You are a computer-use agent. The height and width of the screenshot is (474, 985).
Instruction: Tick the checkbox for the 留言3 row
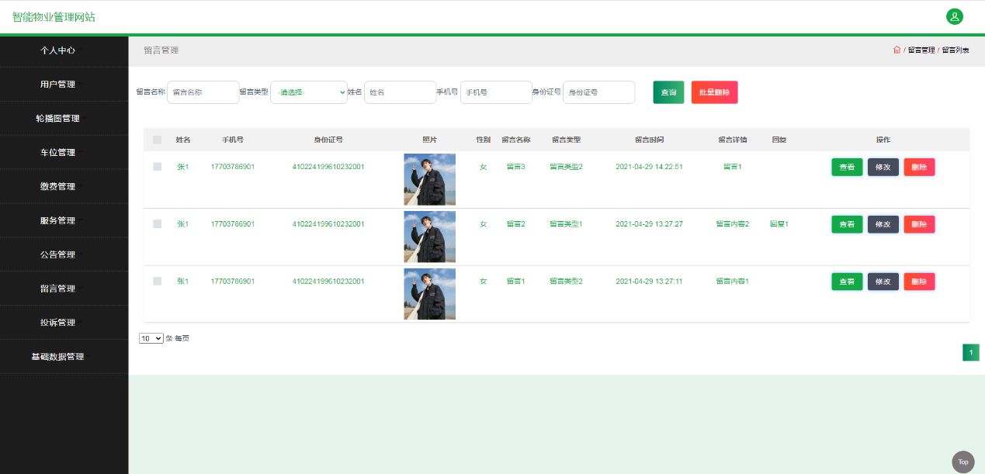pos(158,167)
